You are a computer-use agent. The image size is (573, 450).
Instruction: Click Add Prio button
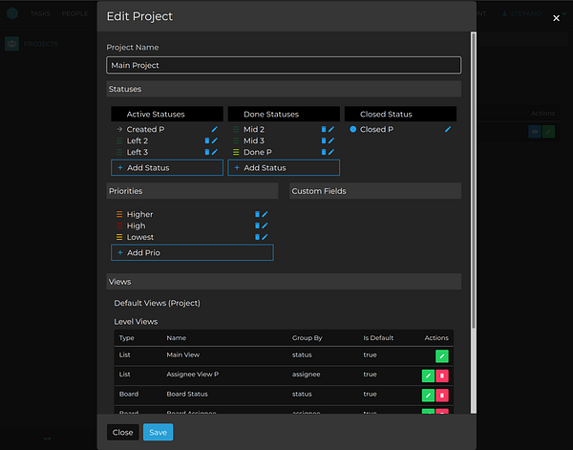[192, 253]
